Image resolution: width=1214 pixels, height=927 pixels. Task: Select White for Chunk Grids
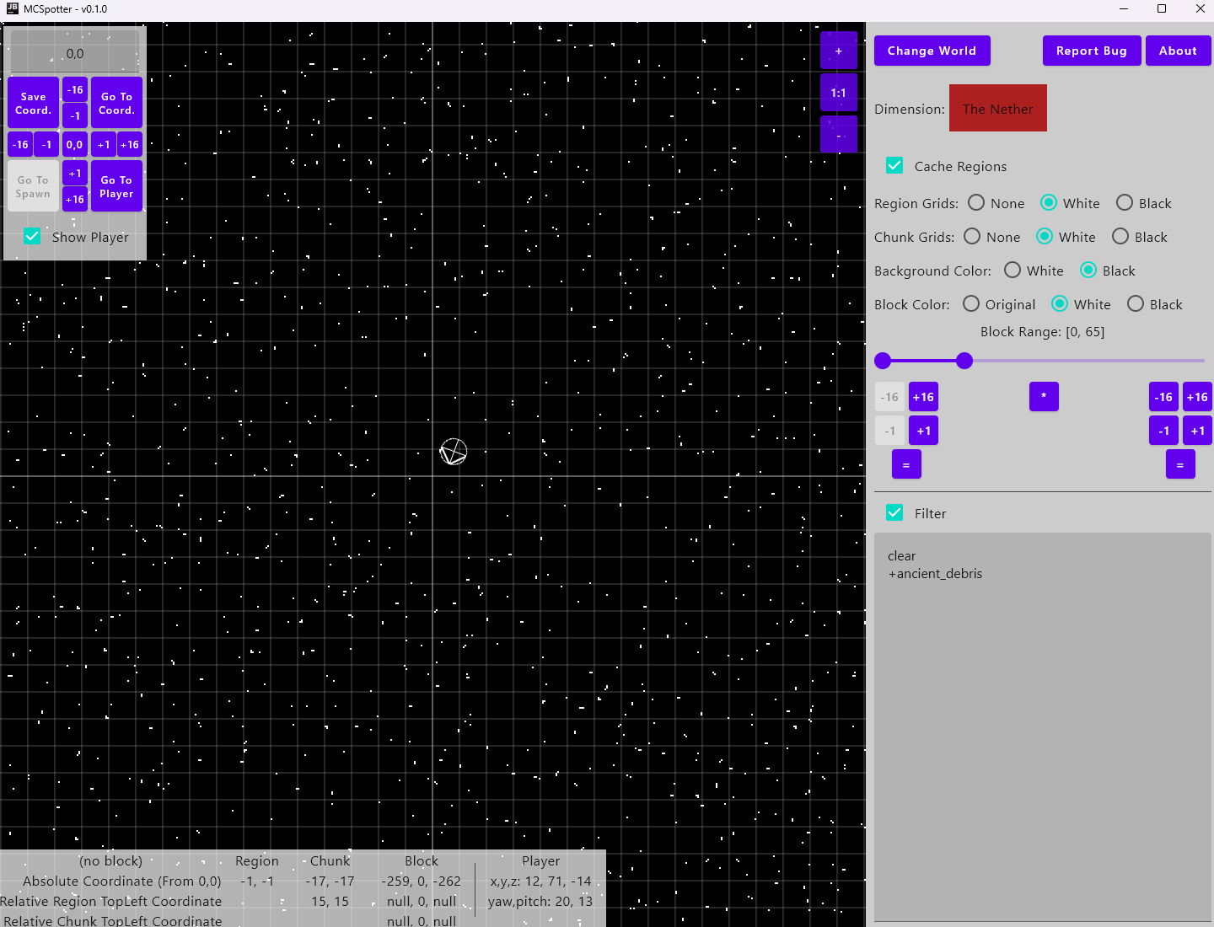1045,237
